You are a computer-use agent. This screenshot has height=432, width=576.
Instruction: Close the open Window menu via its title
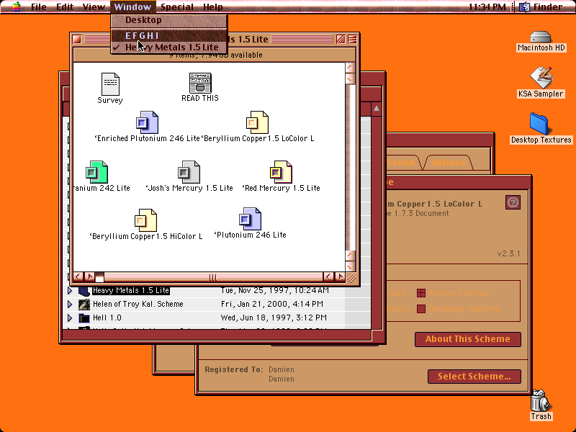(132, 6)
